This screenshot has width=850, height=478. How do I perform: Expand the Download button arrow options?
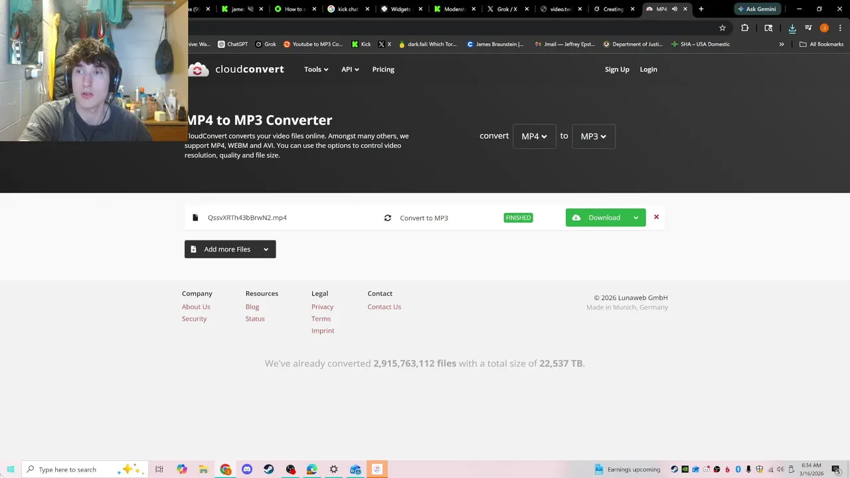(636, 218)
